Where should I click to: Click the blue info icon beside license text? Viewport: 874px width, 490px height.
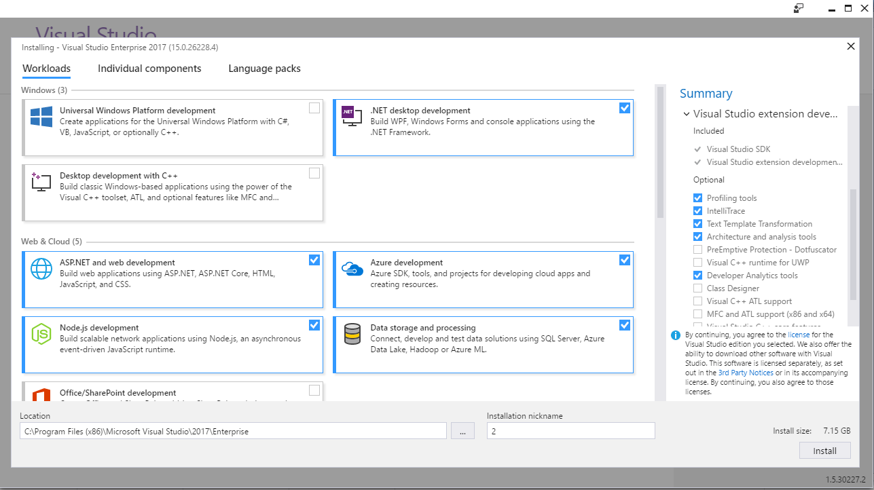click(x=676, y=335)
